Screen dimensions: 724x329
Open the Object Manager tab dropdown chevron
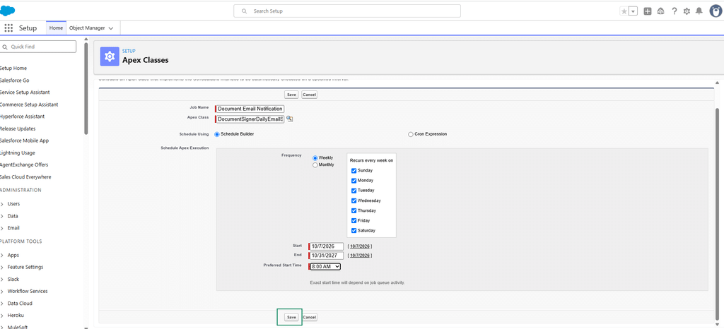click(x=111, y=28)
